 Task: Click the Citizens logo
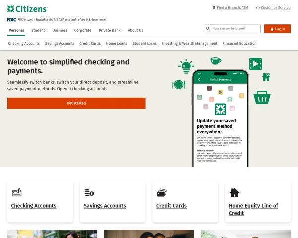pyautogui.click(x=27, y=9)
